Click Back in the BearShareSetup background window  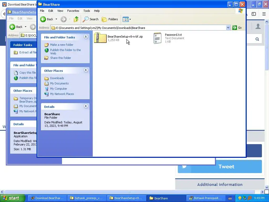point(16,27)
